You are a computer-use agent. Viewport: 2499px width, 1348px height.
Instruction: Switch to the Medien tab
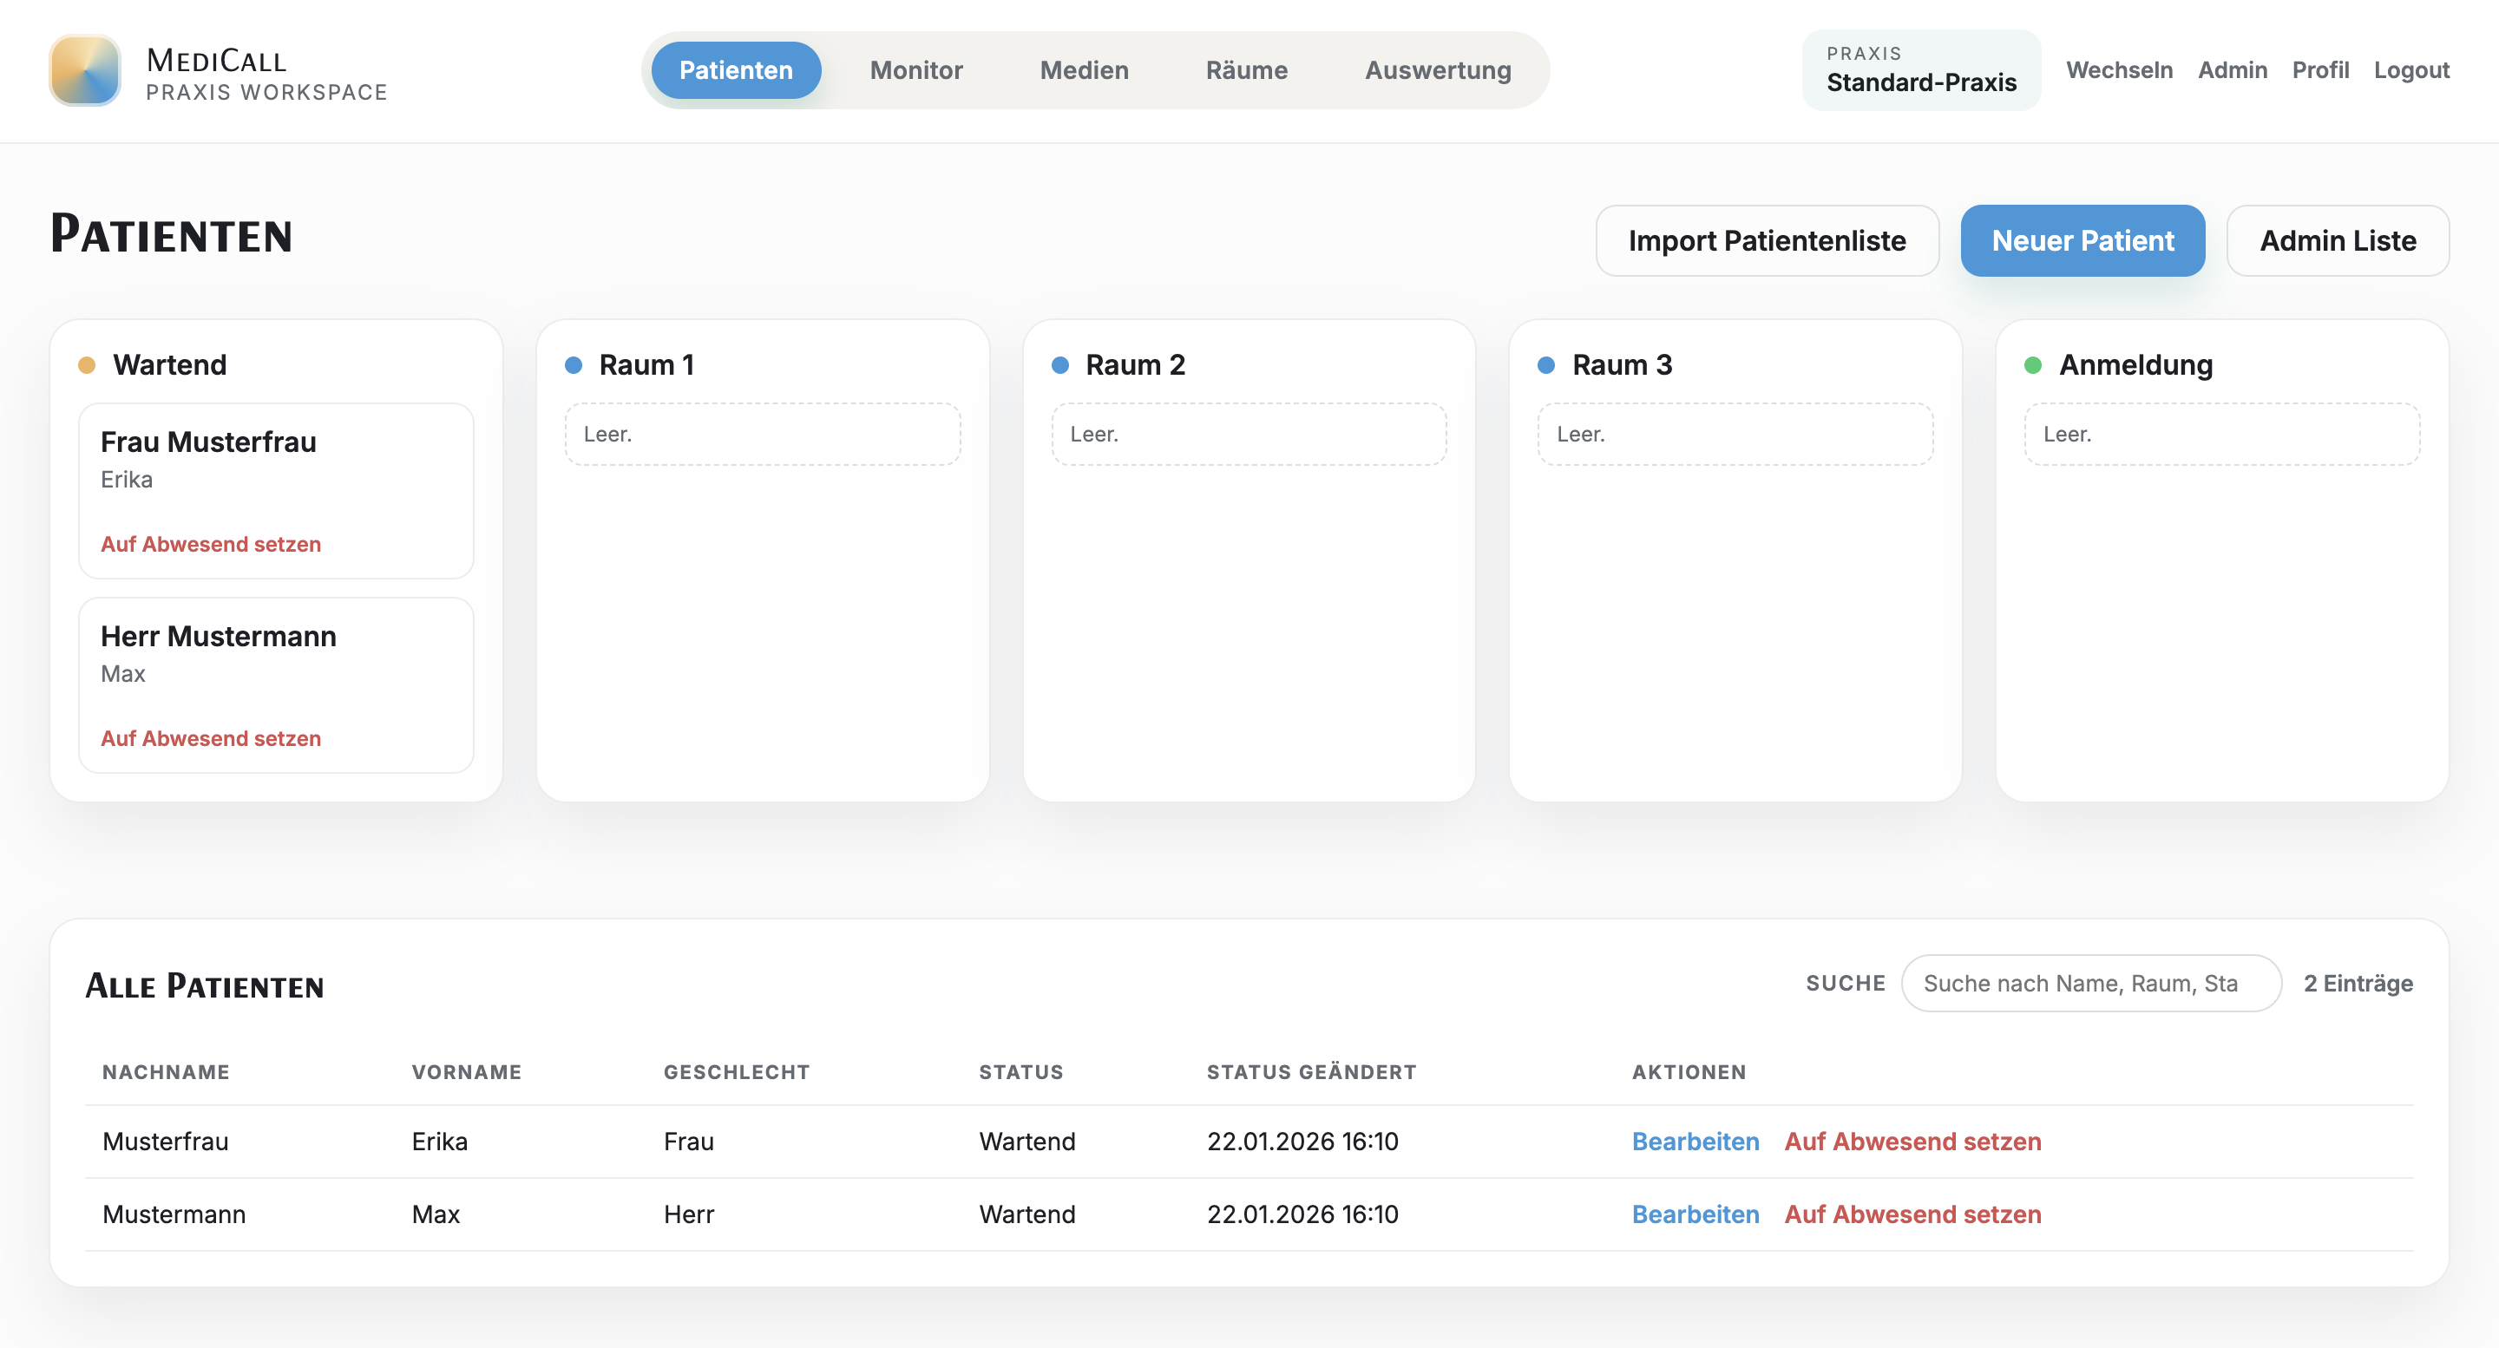1084,69
